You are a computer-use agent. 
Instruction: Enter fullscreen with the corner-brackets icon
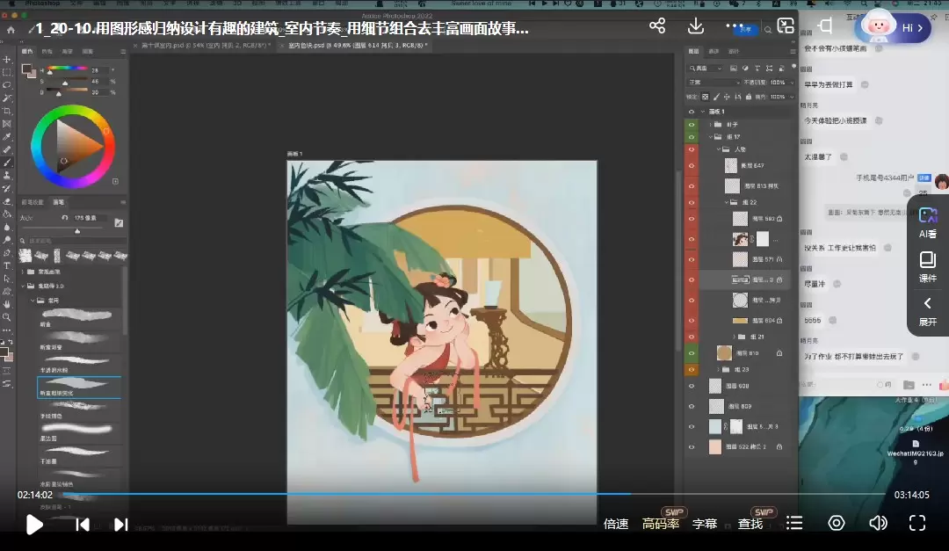(x=917, y=523)
